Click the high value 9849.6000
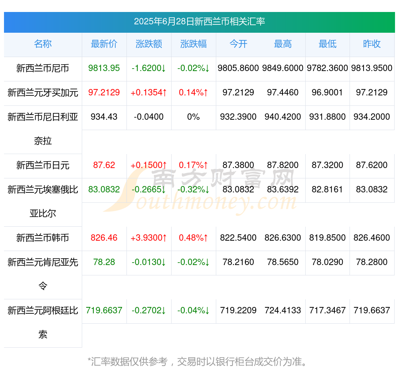Screen dimensions: 399x374 pos(283,68)
